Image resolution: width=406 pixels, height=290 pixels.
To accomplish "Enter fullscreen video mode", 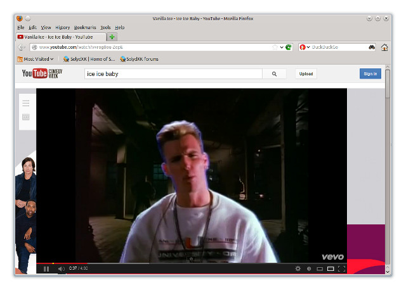I will [341, 269].
